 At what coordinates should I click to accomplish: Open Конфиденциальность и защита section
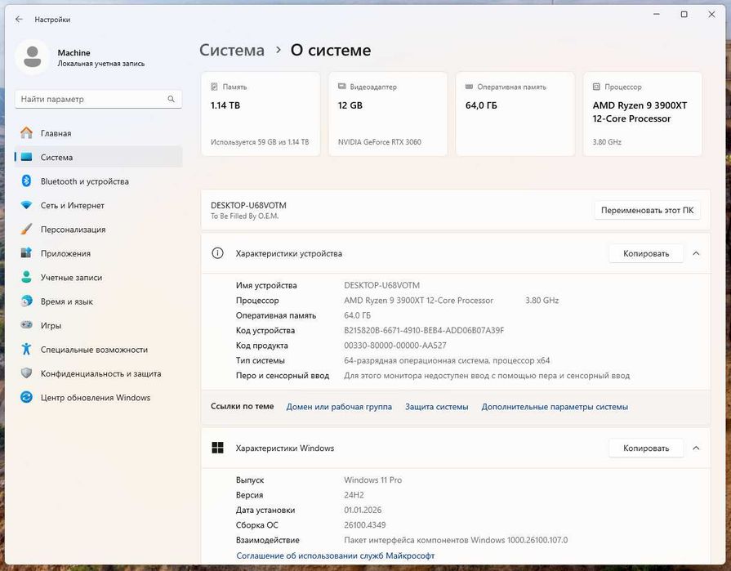[x=98, y=372]
